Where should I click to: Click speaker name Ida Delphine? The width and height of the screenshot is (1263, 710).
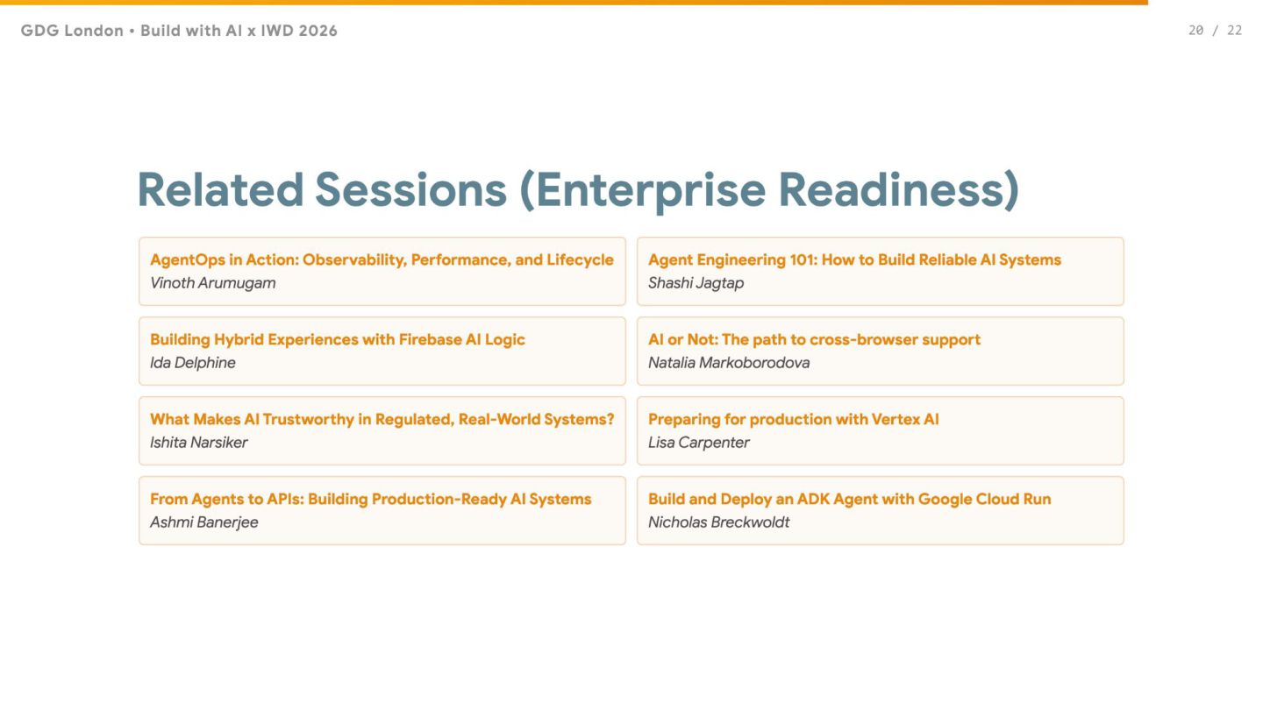pyautogui.click(x=193, y=363)
